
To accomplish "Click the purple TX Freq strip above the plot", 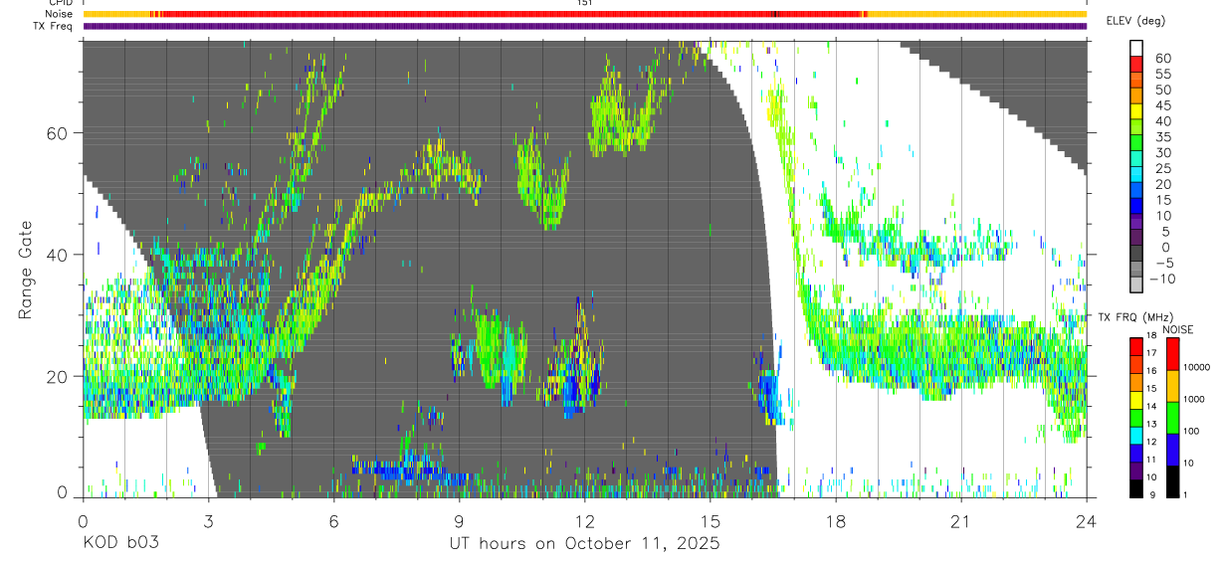I will click(585, 26).
